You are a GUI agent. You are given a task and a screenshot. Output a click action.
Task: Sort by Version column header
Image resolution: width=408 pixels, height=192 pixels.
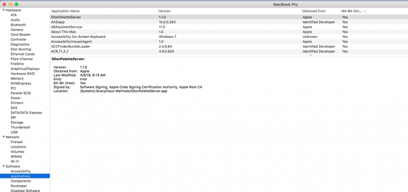(164, 11)
